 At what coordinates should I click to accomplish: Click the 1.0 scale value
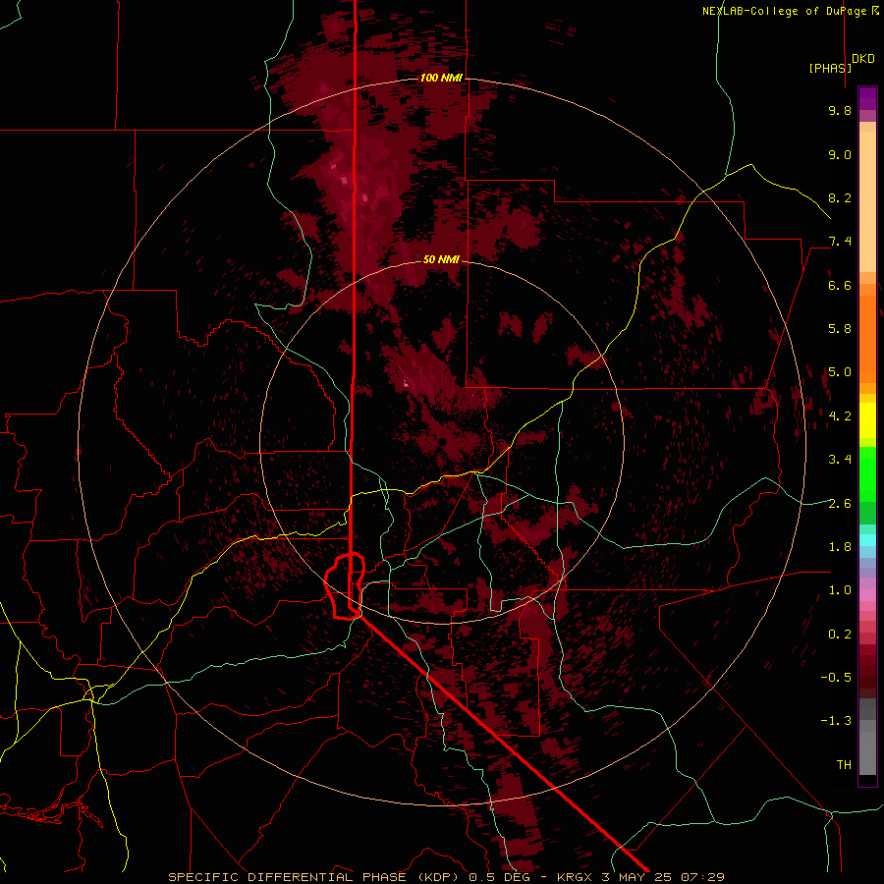tap(840, 590)
